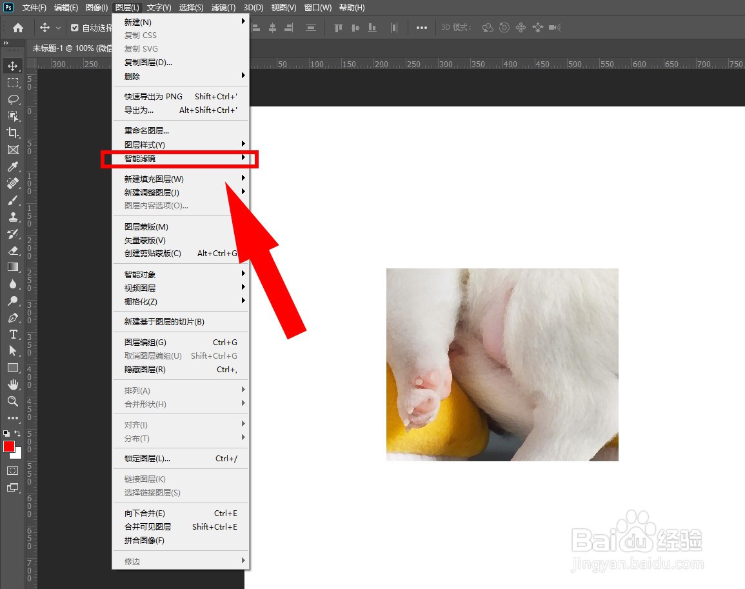Screen dimensions: 745x589
Task: Select the Crop tool
Action: pyautogui.click(x=13, y=133)
